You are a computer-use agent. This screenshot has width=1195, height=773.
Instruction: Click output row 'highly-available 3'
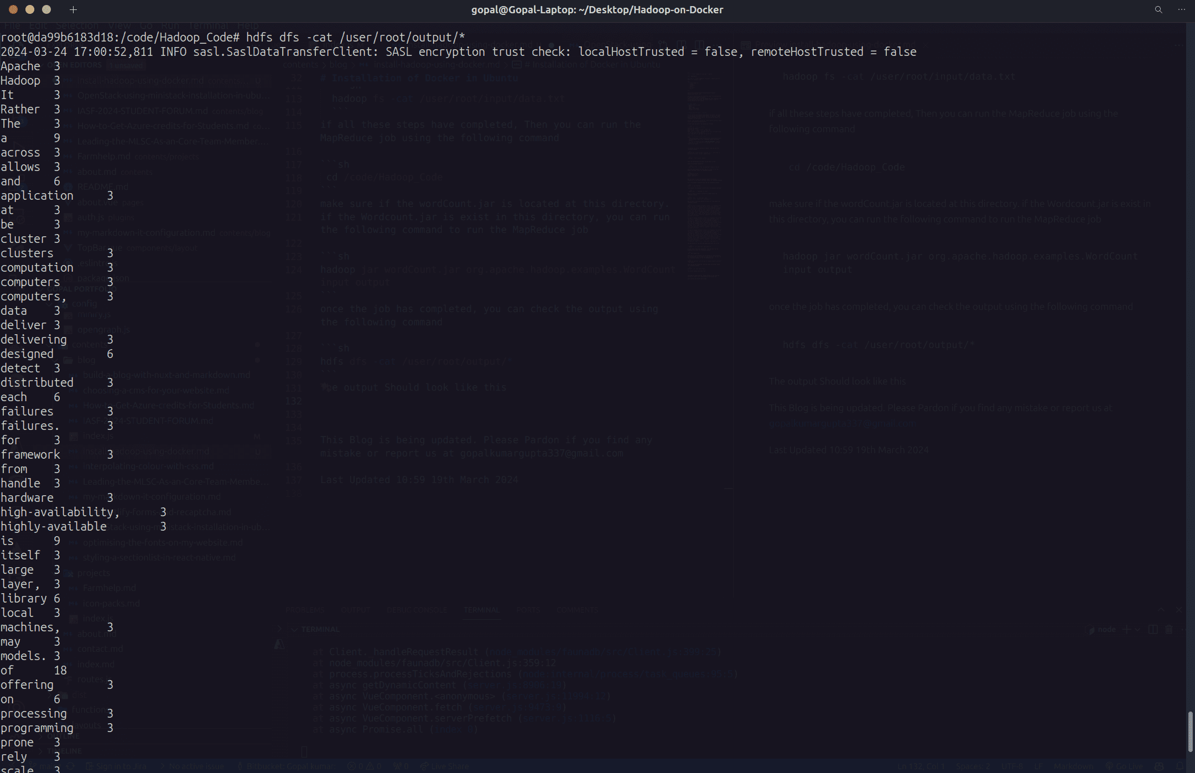pos(84,526)
